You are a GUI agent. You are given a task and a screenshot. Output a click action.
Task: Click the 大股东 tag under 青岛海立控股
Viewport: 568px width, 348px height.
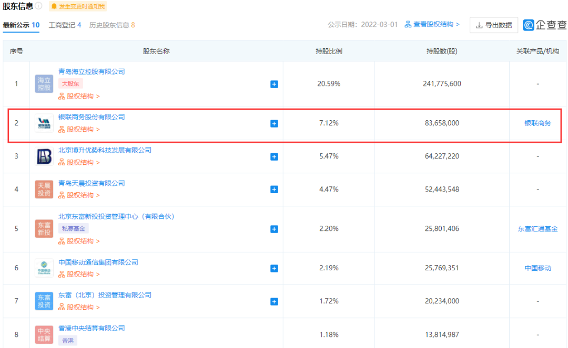(70, 83)
